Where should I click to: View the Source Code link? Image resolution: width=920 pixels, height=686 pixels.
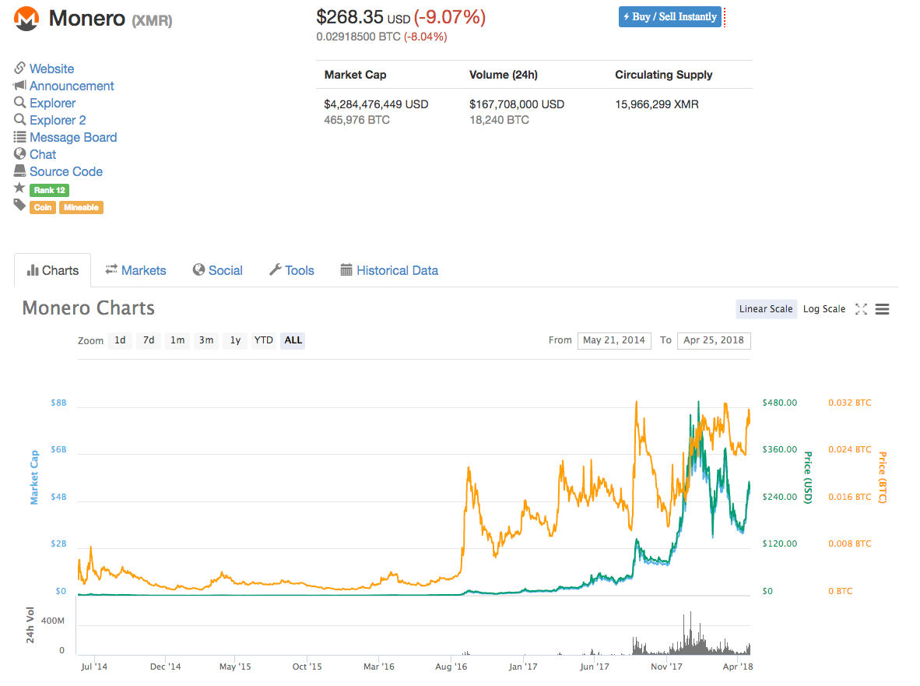pos(66,171)
